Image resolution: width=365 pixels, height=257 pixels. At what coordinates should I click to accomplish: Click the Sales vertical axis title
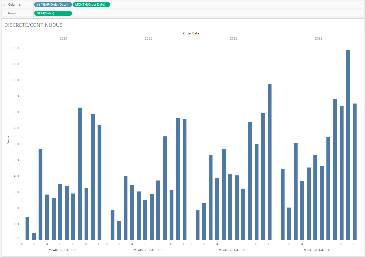point(8,140)
